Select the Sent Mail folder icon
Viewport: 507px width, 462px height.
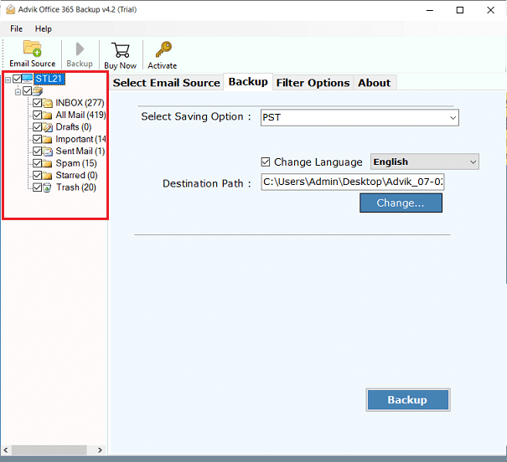pyautogui.click(x=48, y=151)
